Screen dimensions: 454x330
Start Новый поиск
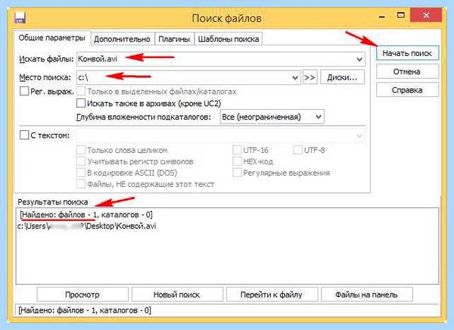tap(177, 294)
